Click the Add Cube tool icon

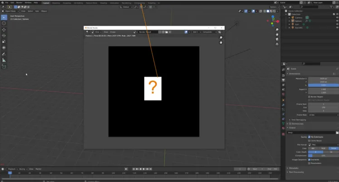pyautogui.click(x=4, y=66)
